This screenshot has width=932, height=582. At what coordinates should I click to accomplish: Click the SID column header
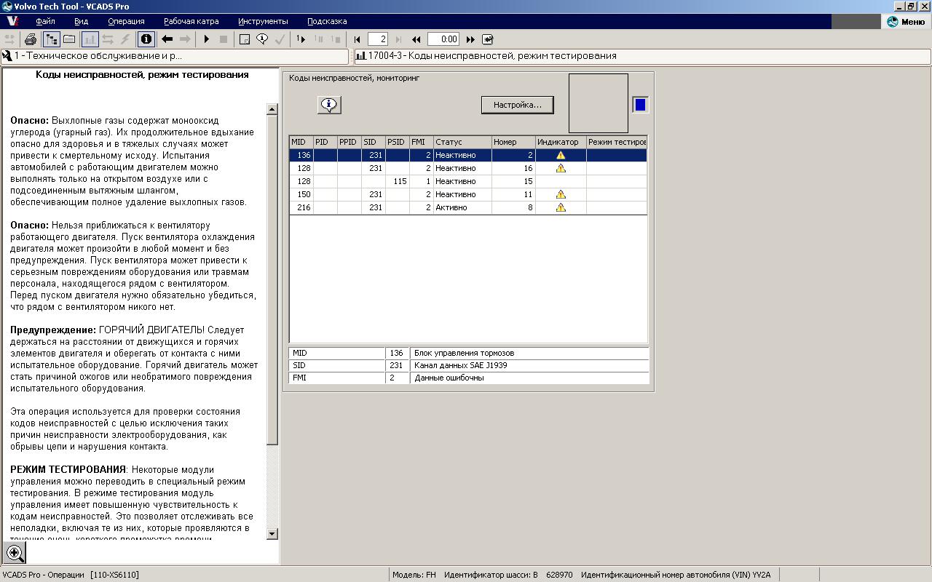point(374,142)
